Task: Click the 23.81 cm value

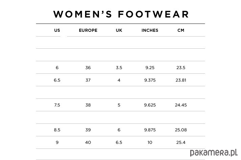Action: tap(181, 80)
